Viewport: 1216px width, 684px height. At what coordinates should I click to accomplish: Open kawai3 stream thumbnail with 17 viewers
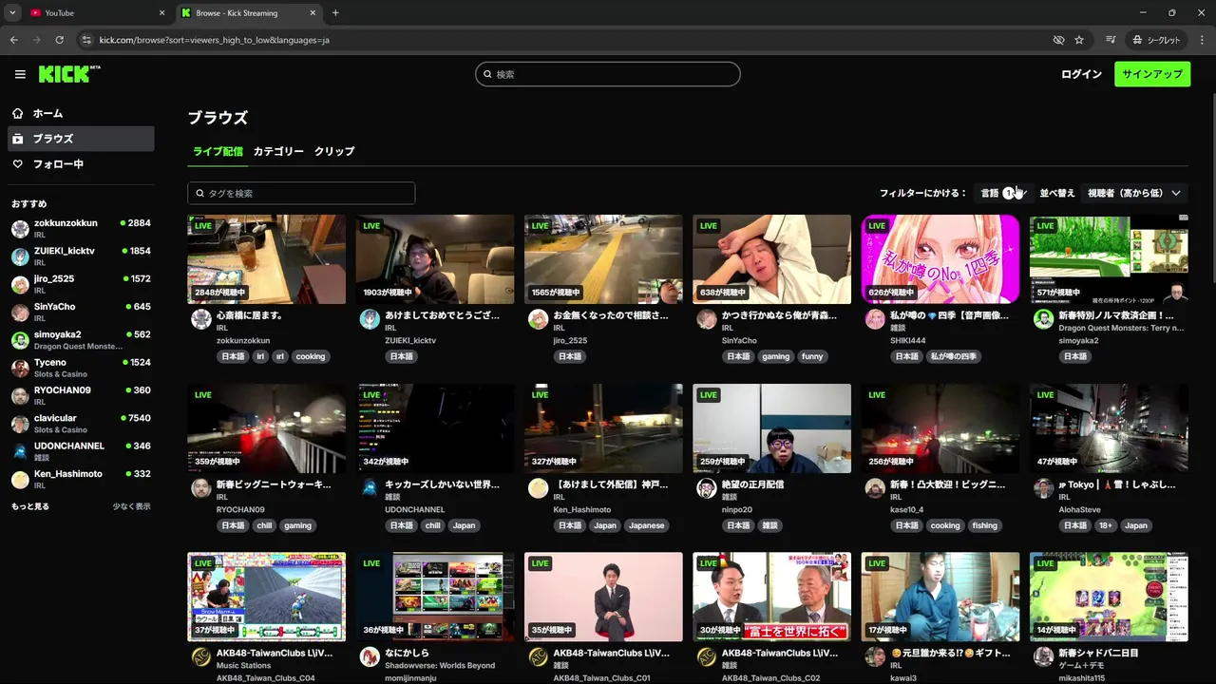coord(940,598)
